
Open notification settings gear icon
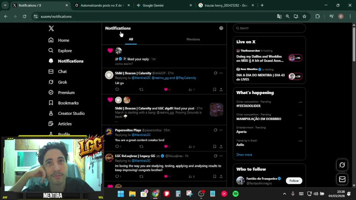click(x=221, y=28)
